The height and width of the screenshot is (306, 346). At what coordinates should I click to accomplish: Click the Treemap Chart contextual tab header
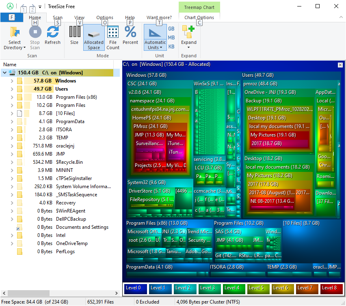[x=199, y=7]
